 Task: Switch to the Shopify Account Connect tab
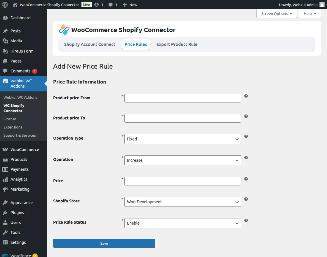pos(90,44)
